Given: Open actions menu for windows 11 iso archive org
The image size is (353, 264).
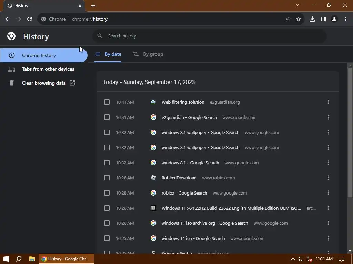Looking at the screenshot, I should click(329, 223).
